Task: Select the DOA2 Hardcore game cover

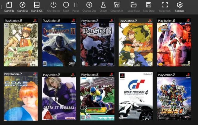Action: (x=21, y=96)
